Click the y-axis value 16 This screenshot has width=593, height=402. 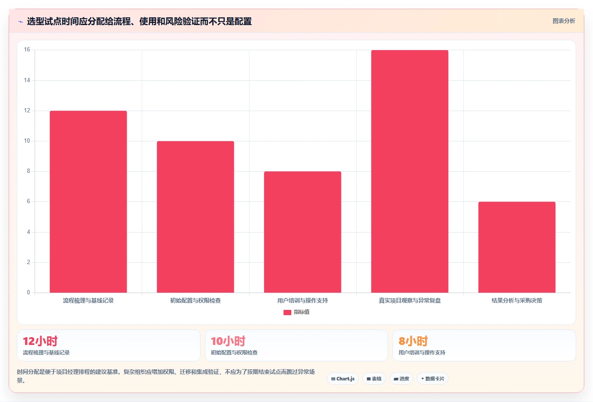click(x=27, y=50)
